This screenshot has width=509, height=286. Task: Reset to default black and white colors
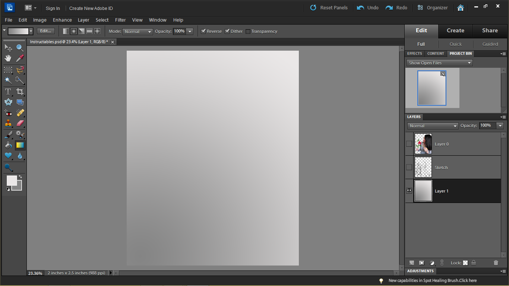(8, 189)
